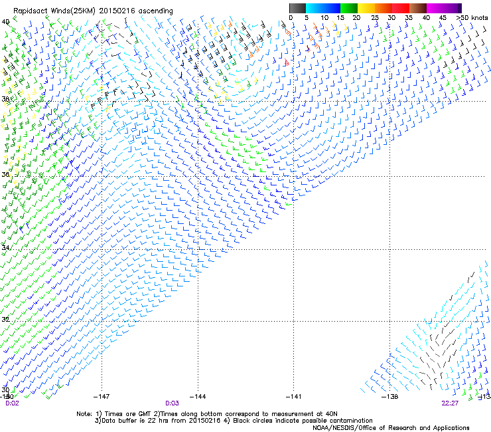This screenshot has width=491, height=432.
Task: Click the legend value 15 under the color bar
Action: click(340, 18)
